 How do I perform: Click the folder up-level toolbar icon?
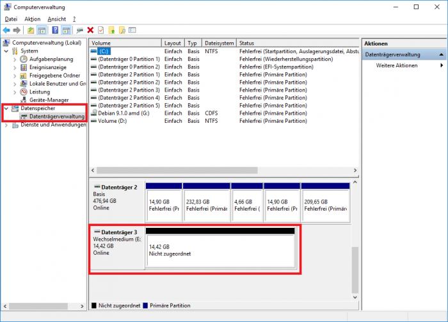click(31, 30)
